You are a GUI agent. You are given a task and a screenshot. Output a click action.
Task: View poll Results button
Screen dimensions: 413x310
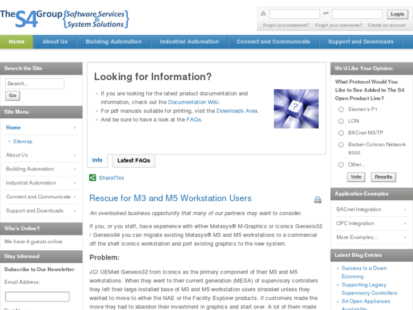(383, 177)
